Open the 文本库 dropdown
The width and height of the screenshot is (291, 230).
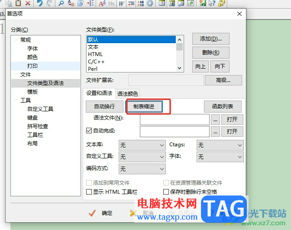click(142, 145)
